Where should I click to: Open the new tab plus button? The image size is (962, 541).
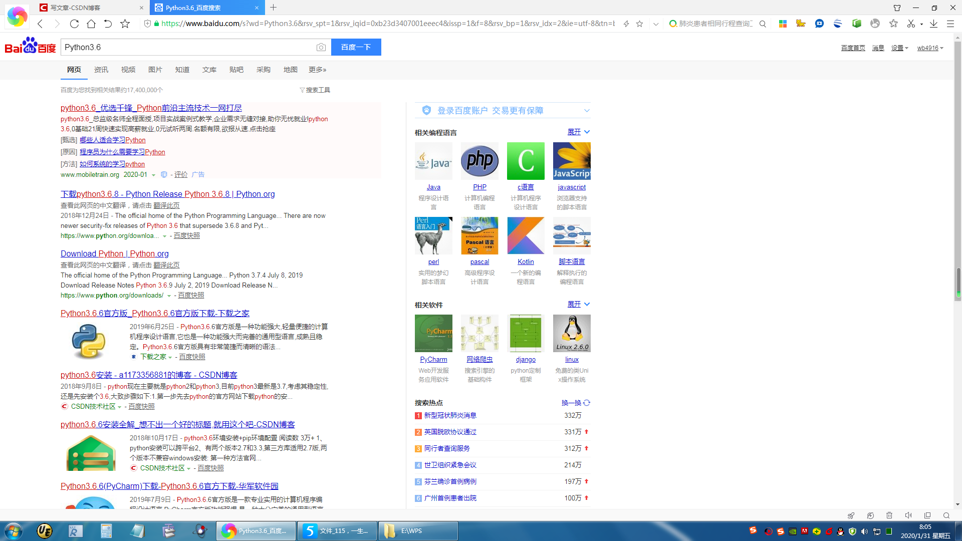point(273,8)
